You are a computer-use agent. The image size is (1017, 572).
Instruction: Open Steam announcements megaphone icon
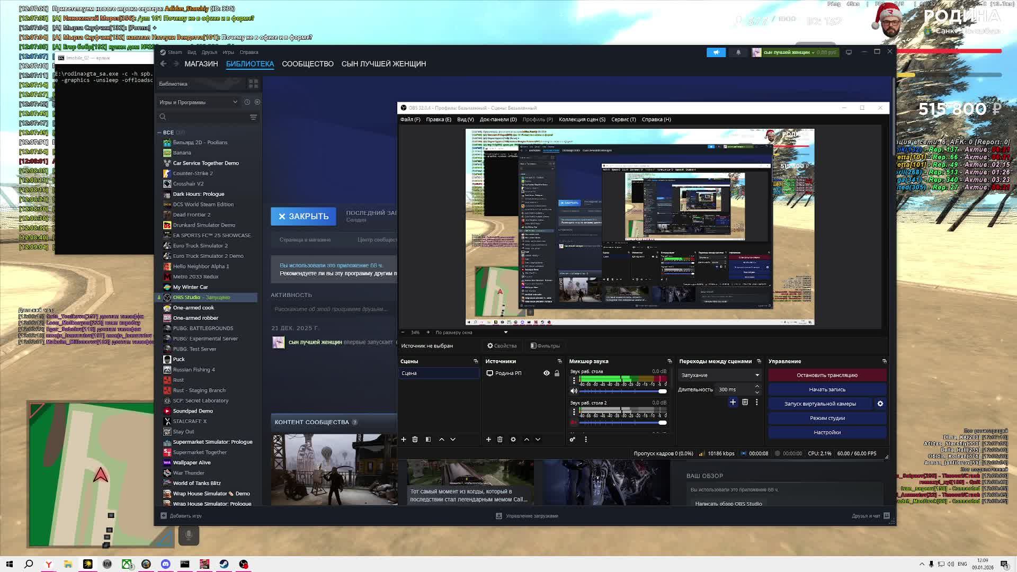[716, 52]
